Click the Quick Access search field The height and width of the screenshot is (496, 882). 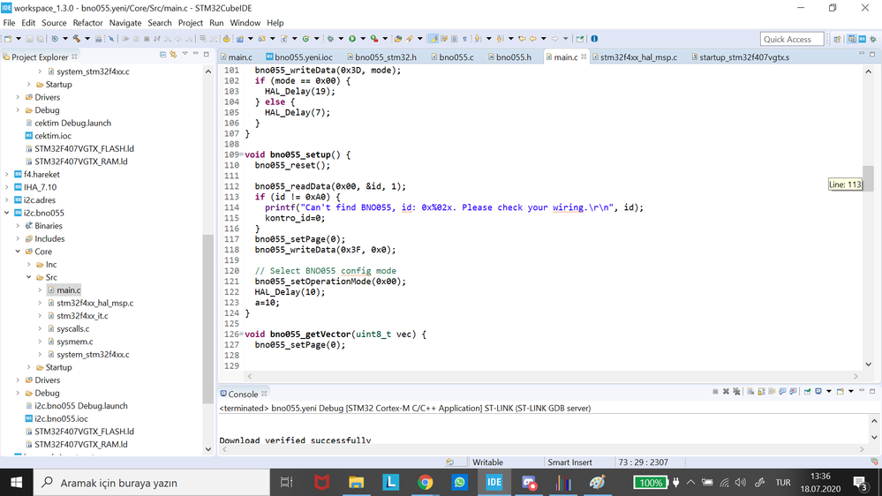pos(792,40)
